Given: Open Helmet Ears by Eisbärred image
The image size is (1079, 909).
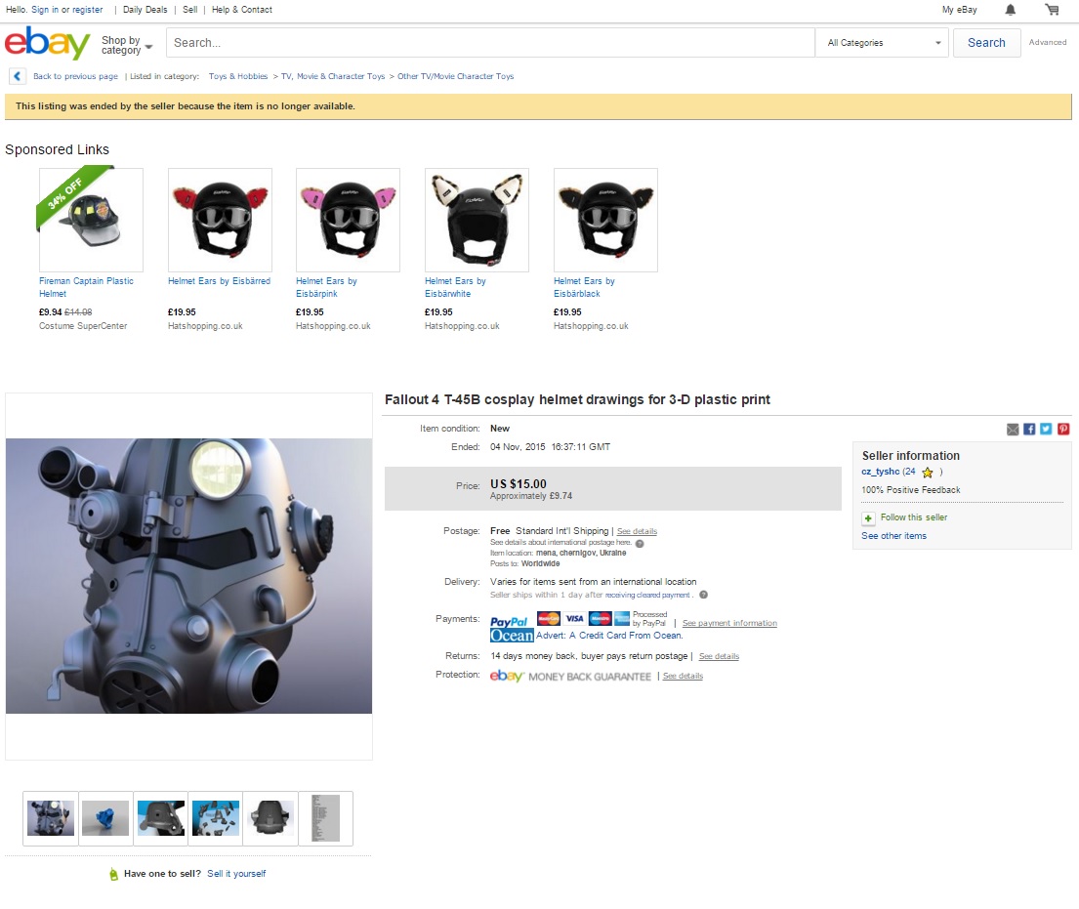Looking at the screenshot, I should coord(221,221).
